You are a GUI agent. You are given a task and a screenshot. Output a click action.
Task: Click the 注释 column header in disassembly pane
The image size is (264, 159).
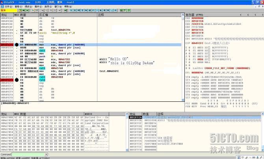[139, 15]
